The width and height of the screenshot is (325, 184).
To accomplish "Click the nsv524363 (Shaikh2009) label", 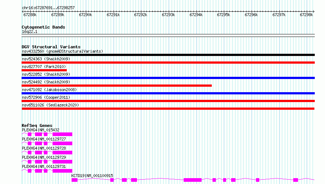I will [x=46, y=59].
